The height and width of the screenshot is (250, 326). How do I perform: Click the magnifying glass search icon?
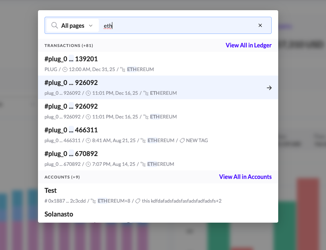(x=54, y=25)
